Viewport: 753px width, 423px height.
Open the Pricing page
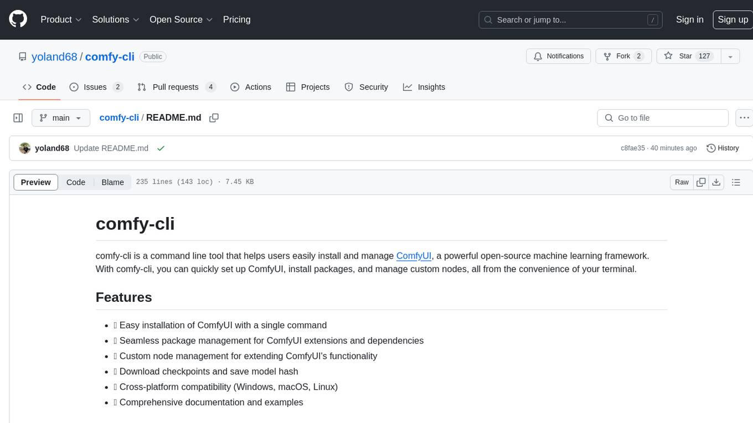(236, 19)
